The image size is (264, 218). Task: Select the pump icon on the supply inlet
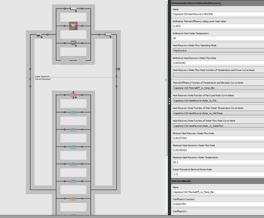click(x=38, y=35)
